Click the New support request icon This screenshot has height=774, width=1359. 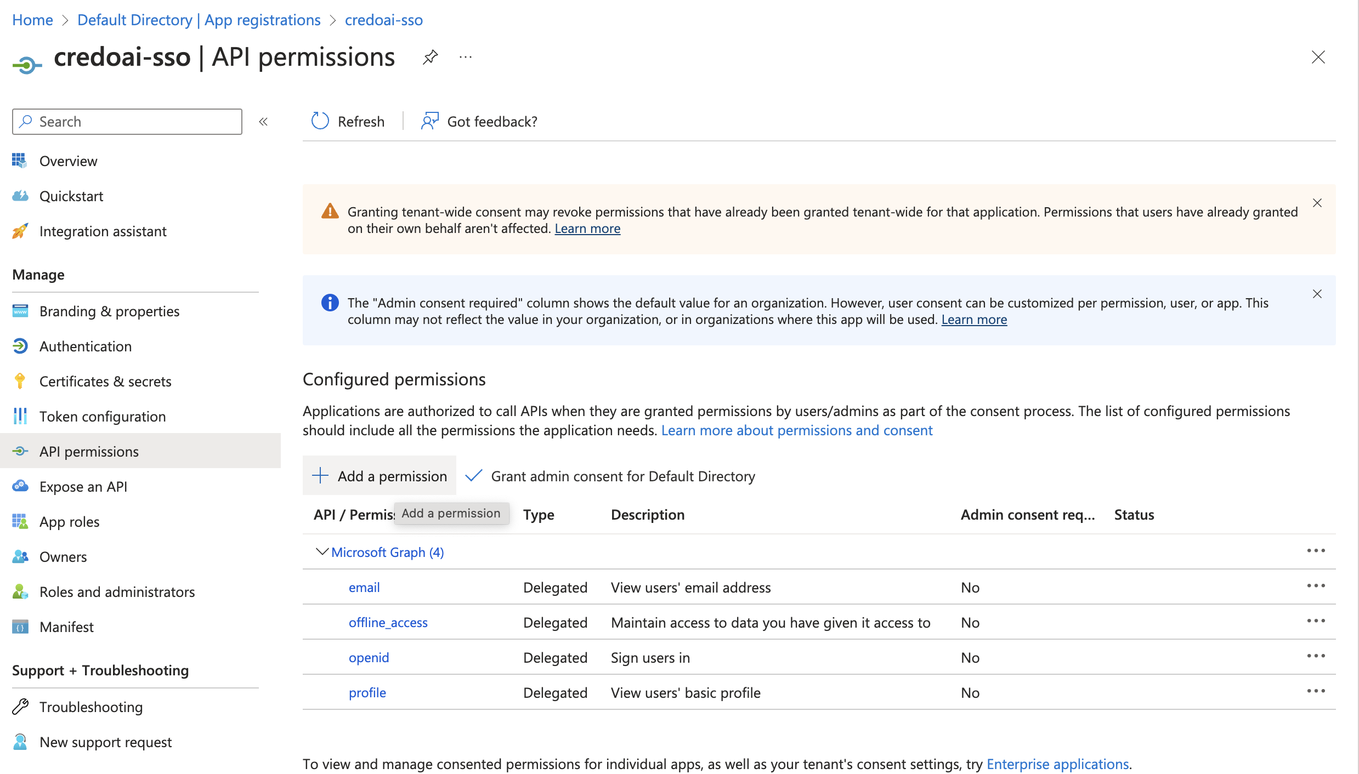tap(20, 742)
